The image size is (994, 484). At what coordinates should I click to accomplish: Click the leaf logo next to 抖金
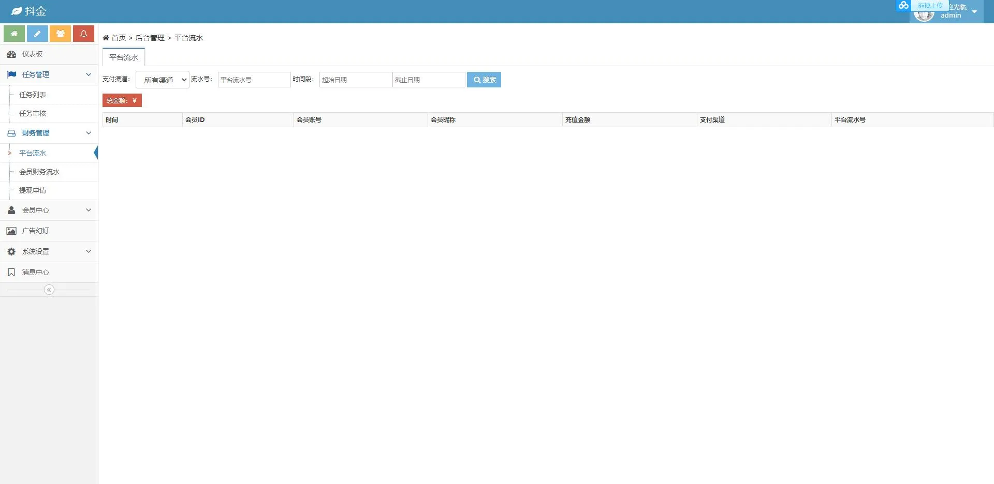pyautogui.click(x=17, y=11)
